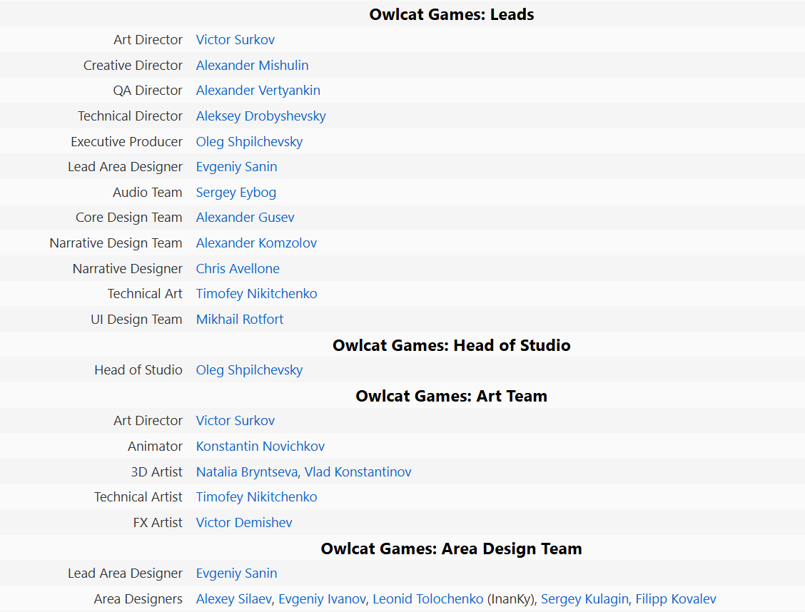The width and height of the screenshot is (805, 612).
Task: Open Natalia Bryntseva's profile
Action: point(247,472)
